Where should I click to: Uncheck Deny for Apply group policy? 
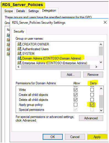pos(92,104)
